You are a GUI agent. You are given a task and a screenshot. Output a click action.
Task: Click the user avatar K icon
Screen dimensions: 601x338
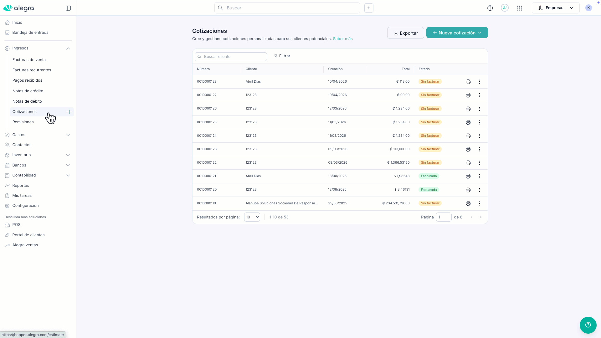[x=588, y=8]
